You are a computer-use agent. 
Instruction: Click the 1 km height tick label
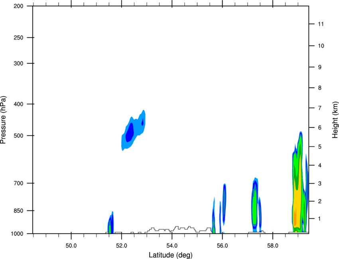319,219
